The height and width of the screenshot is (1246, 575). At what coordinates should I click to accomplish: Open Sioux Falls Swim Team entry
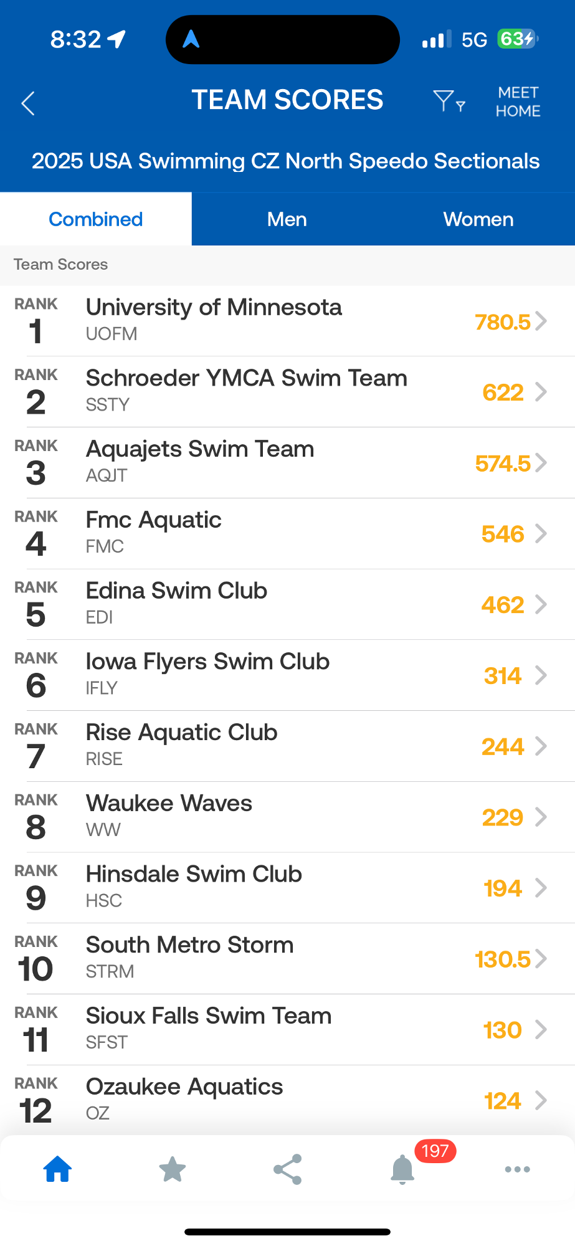(287, 1029)
